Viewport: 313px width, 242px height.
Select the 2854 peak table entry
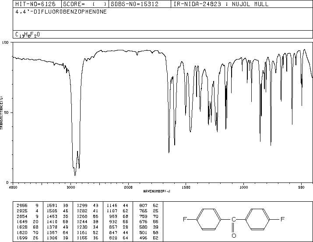tap(27, 216)
